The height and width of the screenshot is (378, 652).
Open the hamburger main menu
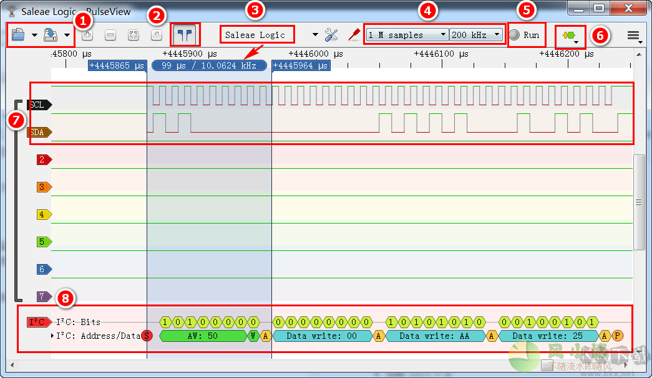pos(633,35)
